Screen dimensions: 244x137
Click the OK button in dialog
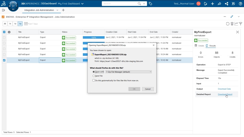click(134, 89)
